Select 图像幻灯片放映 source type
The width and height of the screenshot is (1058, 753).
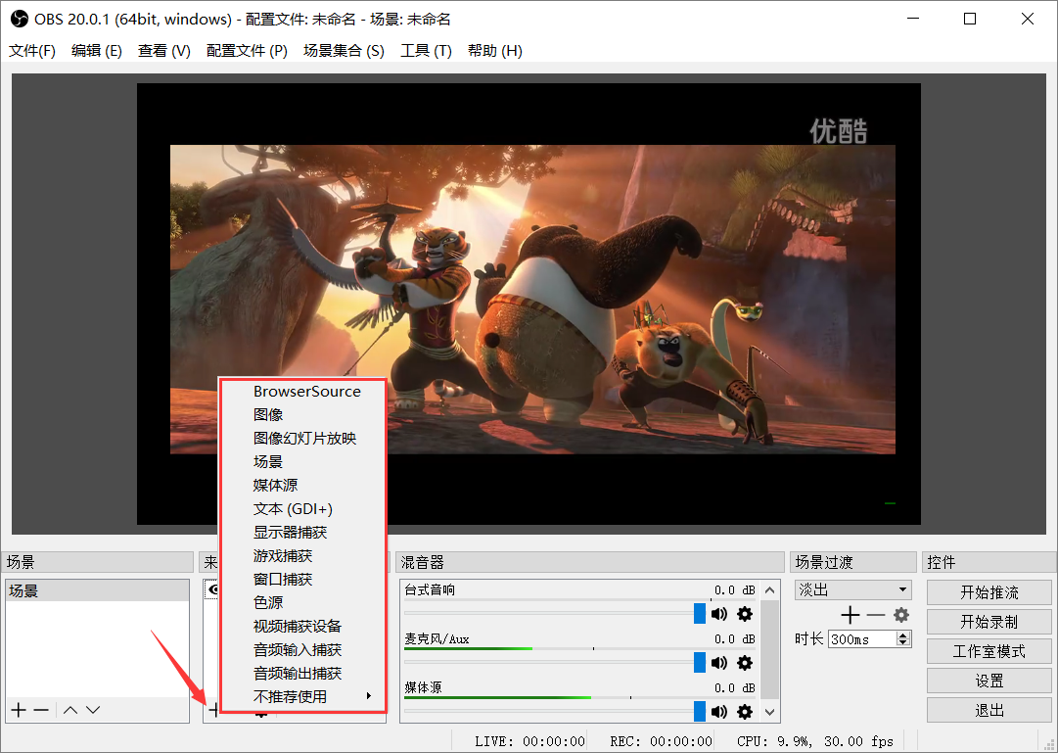pyautogui.click(x=304, y=439)
